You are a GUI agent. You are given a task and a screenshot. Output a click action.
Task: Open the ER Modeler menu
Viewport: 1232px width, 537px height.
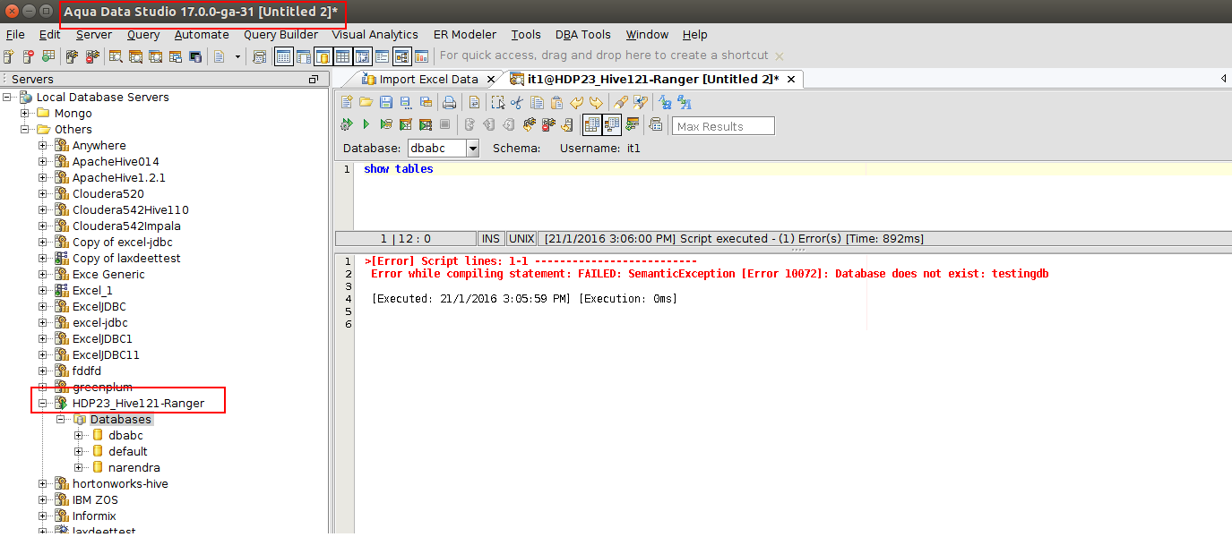[465, 34]
